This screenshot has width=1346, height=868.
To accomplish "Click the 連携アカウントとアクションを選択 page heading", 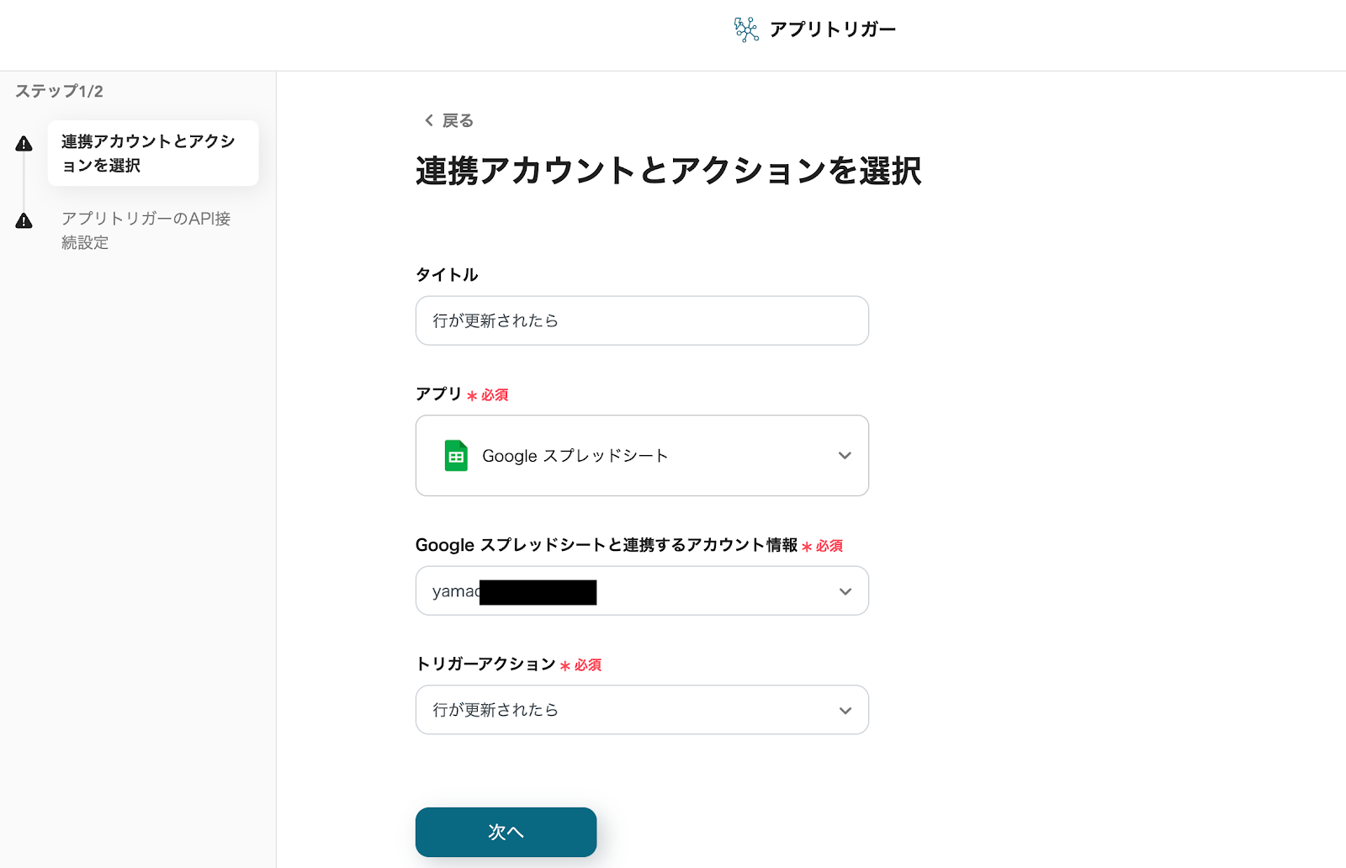I will coord(668,171).
